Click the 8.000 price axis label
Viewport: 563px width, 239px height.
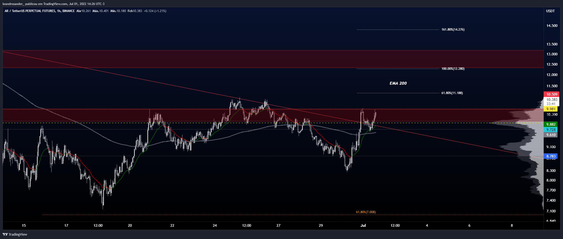click(x=551, y=180)
